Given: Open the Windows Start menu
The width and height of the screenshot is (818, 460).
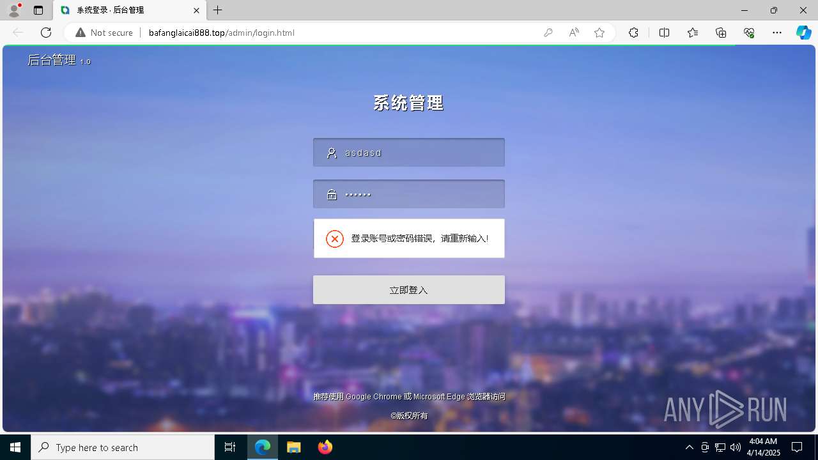Looking at the screenshot, I should tap(15, 447).
